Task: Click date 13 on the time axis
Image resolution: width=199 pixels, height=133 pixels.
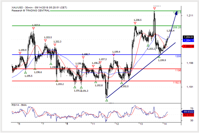Action: 141,124
